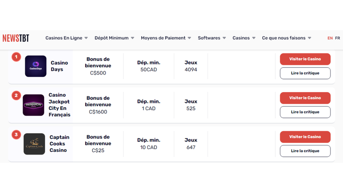Image resolution: width=343 pixels, height=193 pixels.
Task: Expand the Casinos En Ligne dropdown
Action: [67, 38]
